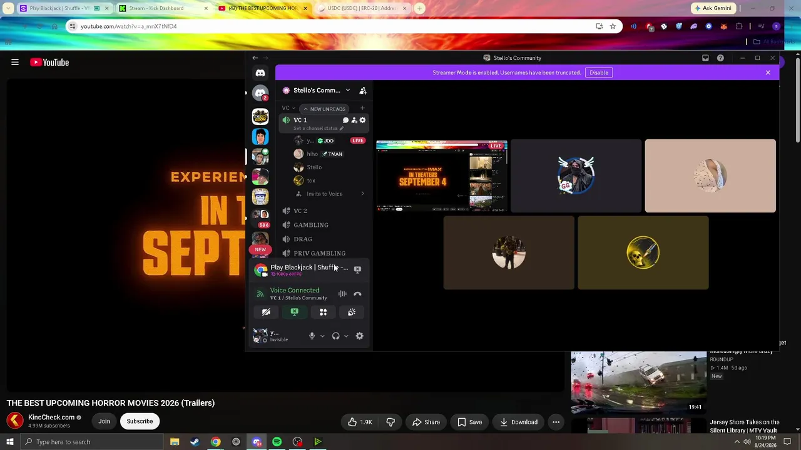801x450 pixels.
Task: Switch to Stream - Kick Dashboard tab
Action: (163, 8)
